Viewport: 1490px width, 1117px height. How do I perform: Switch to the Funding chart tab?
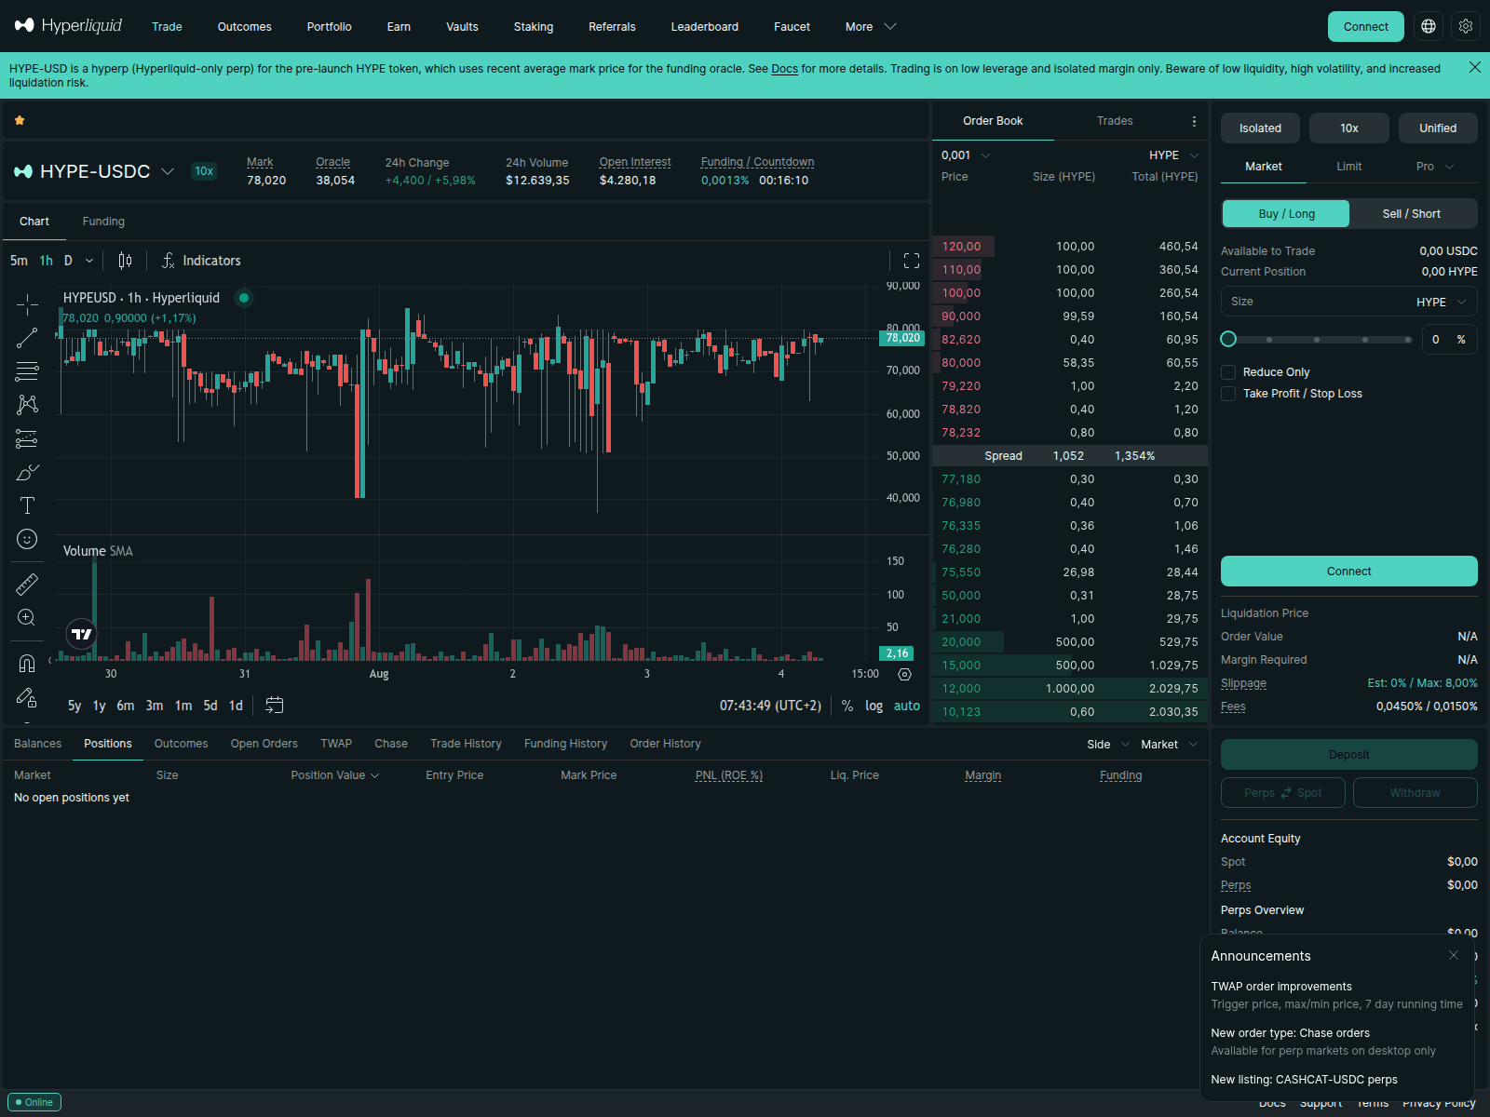[103, 222]
